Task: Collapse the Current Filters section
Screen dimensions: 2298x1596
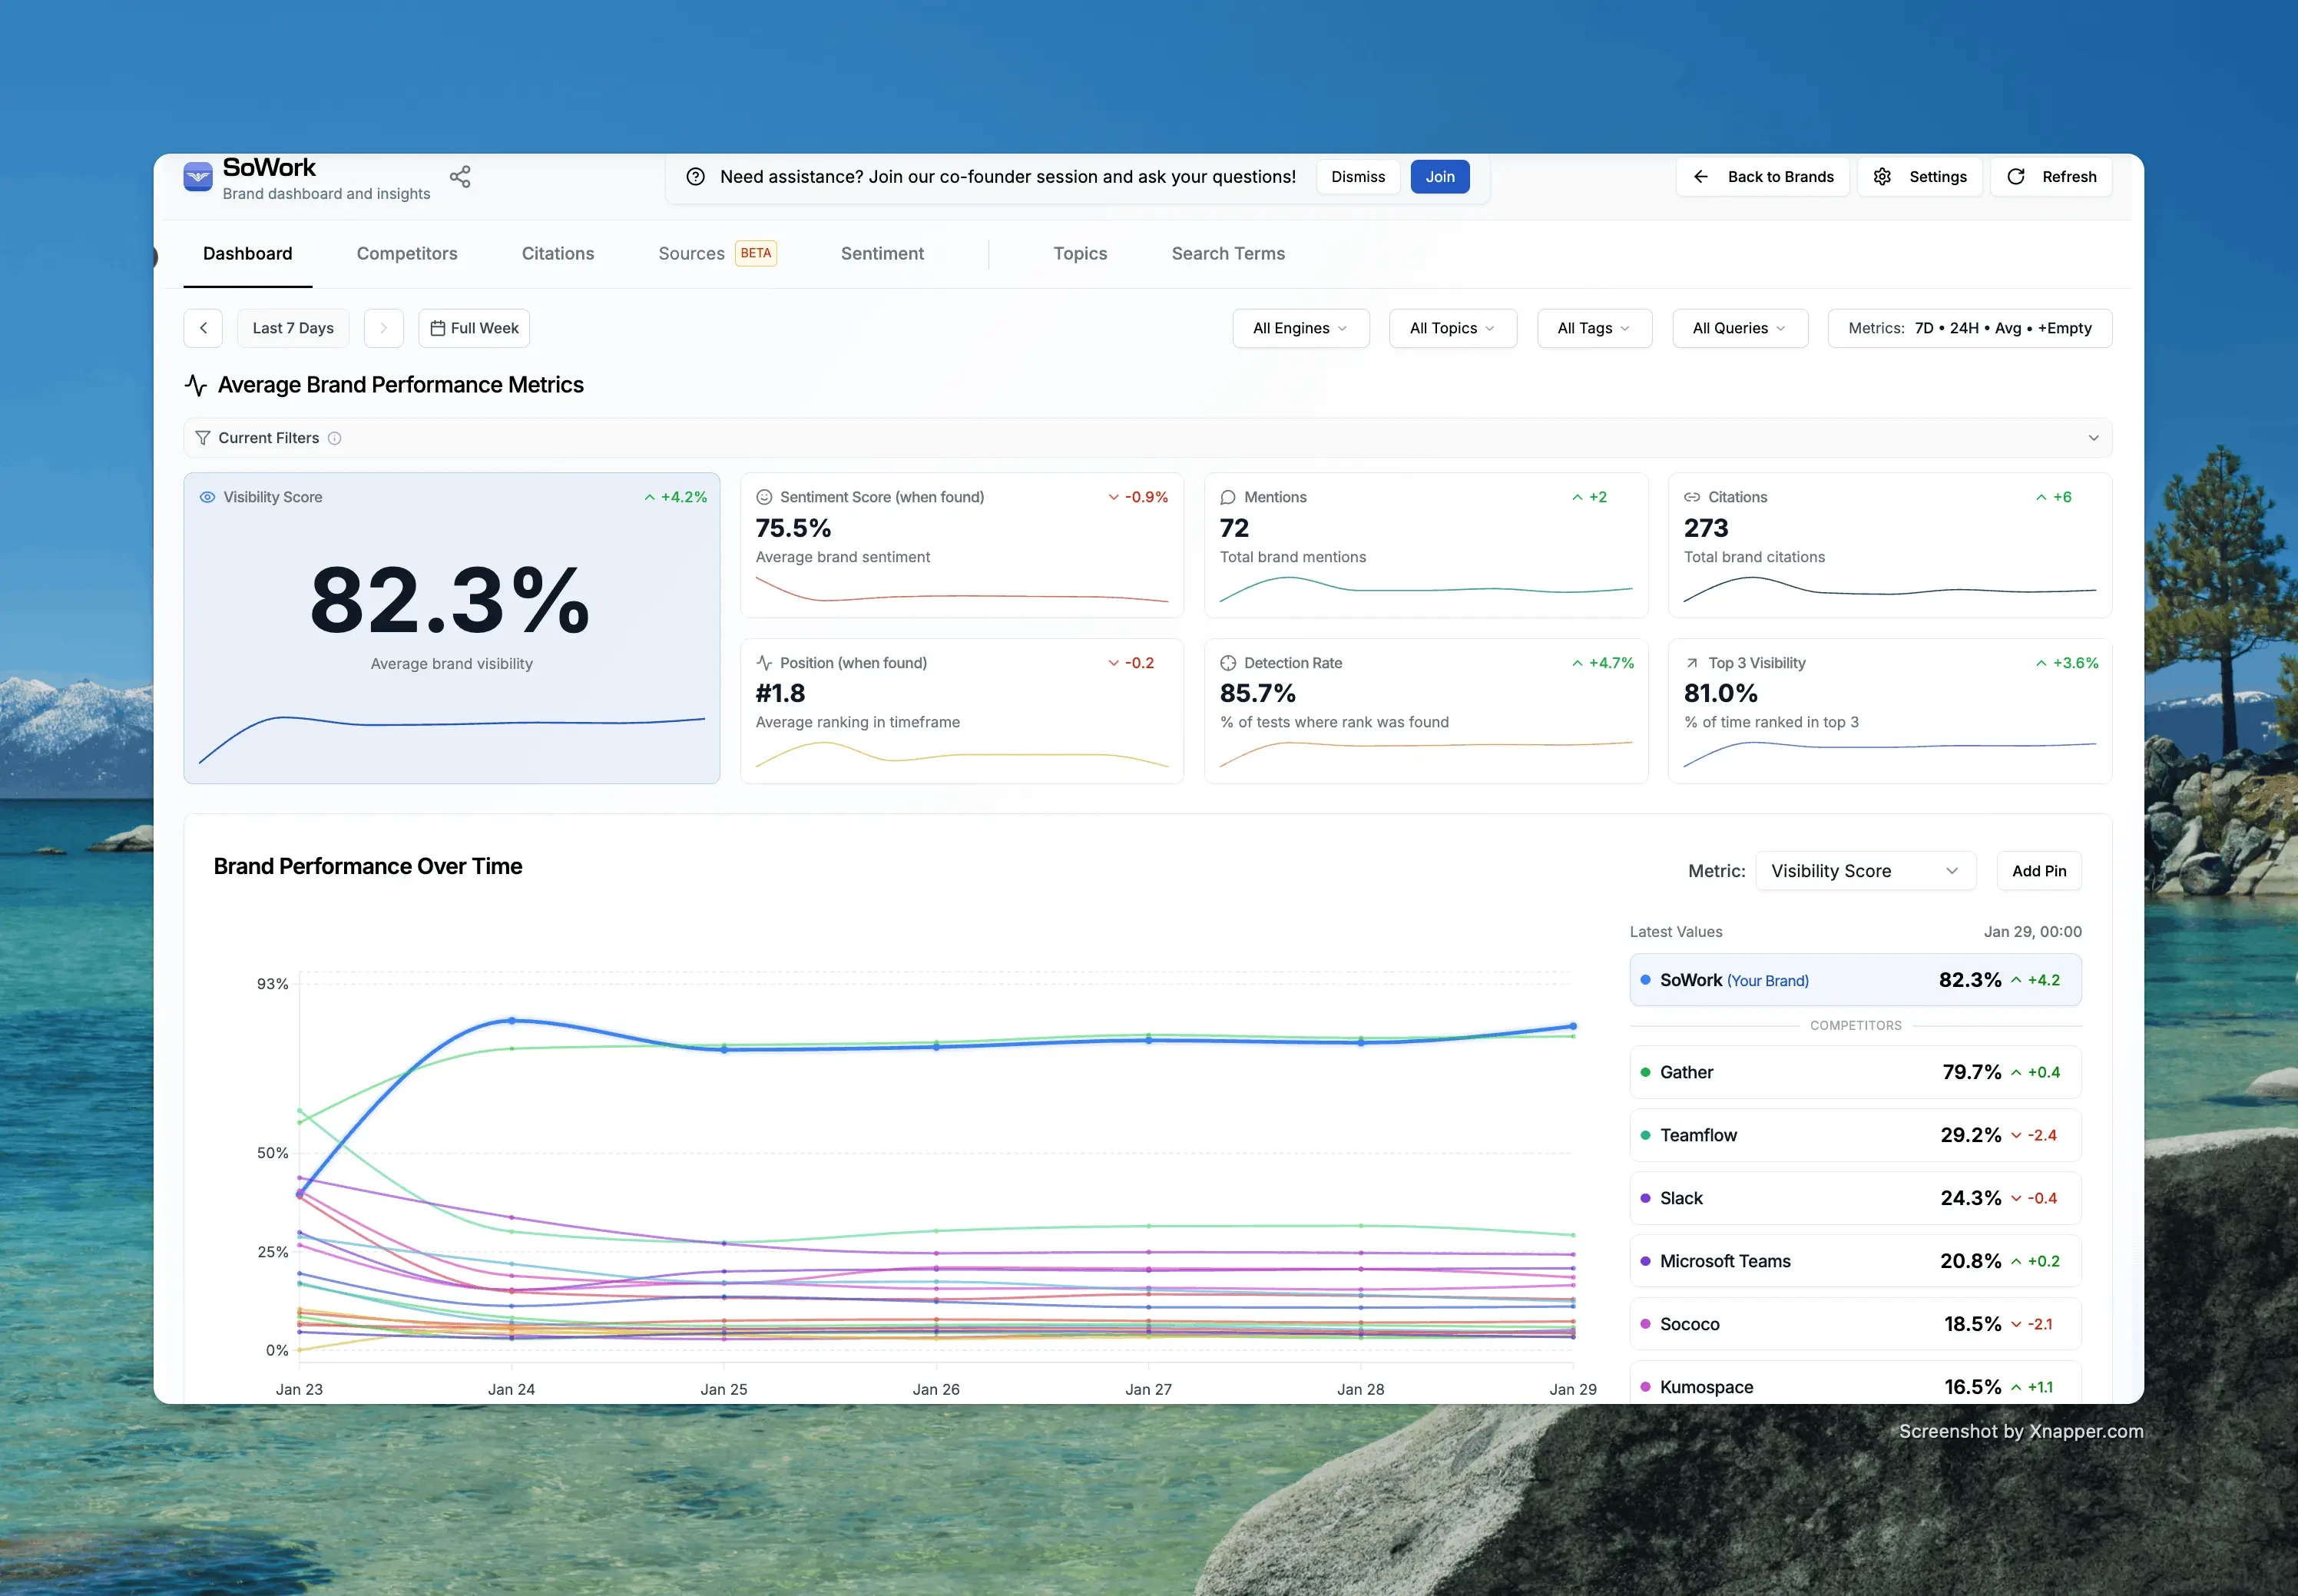Action: [2092, 437]
